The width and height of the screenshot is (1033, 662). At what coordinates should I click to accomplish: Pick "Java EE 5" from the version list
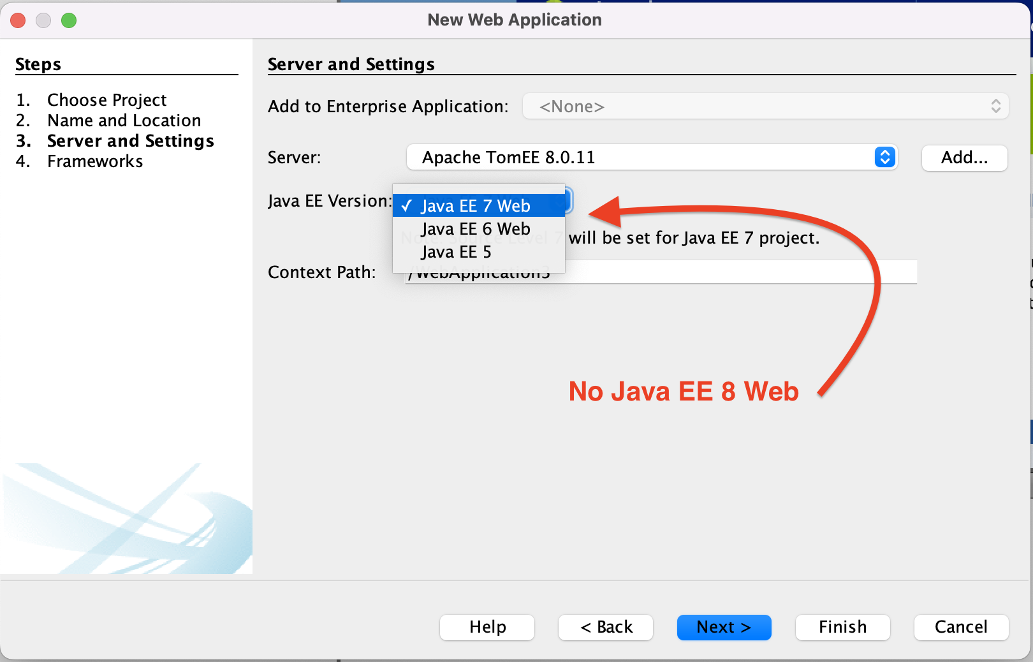click(x=455, y=251)
